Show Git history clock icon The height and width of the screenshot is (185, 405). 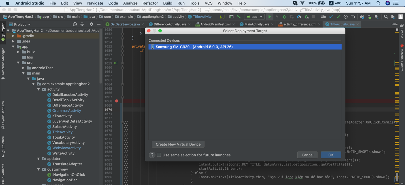pyautogui.click(x=346, y=17)
